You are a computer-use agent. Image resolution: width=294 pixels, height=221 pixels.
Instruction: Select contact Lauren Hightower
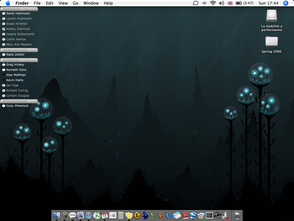tap(19, 19)
